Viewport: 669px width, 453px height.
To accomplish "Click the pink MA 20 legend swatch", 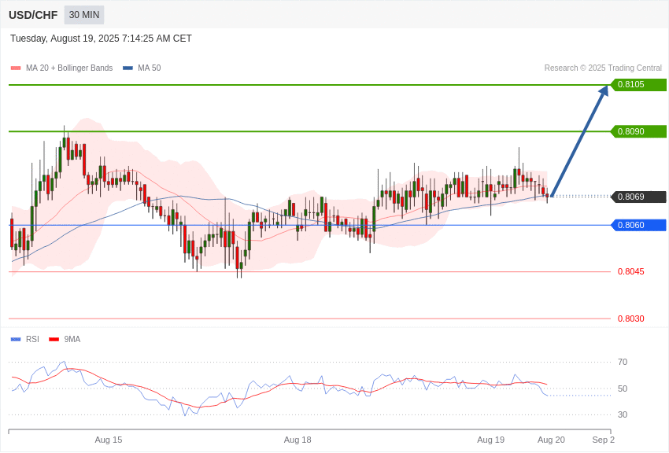I will click(x=16, y=68).
